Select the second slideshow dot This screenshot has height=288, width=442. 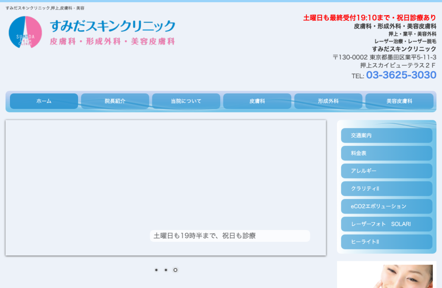(x=166, y=270)
